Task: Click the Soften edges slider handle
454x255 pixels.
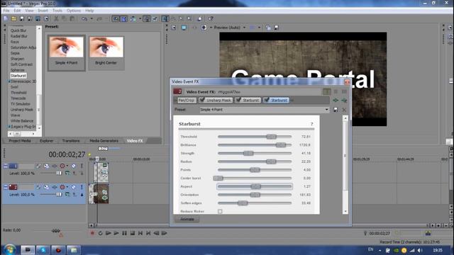Action: [x=243, y=203]
